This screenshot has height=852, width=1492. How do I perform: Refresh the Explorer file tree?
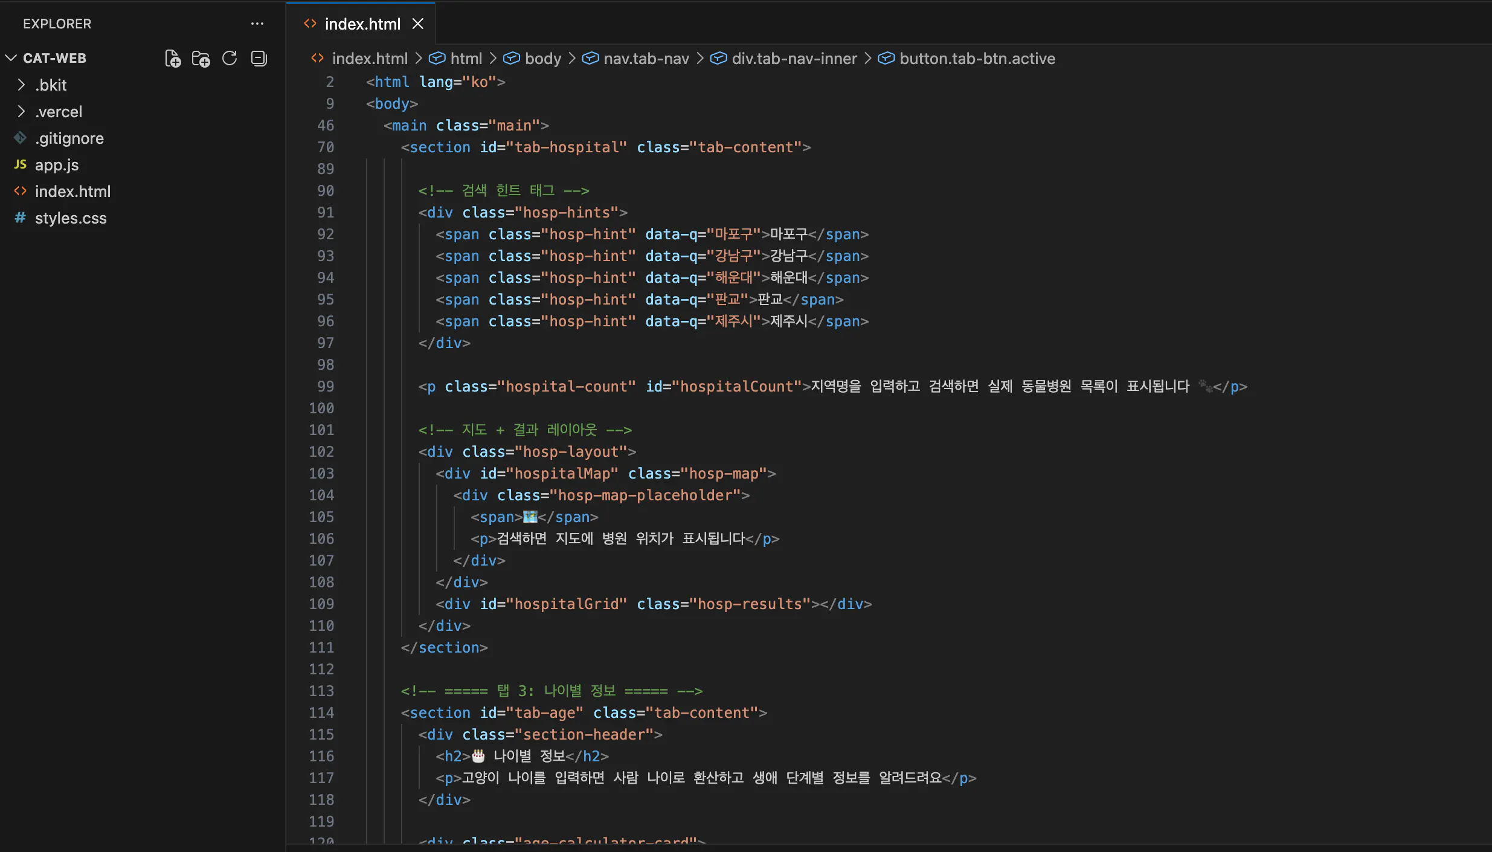(x=230, y=59)
